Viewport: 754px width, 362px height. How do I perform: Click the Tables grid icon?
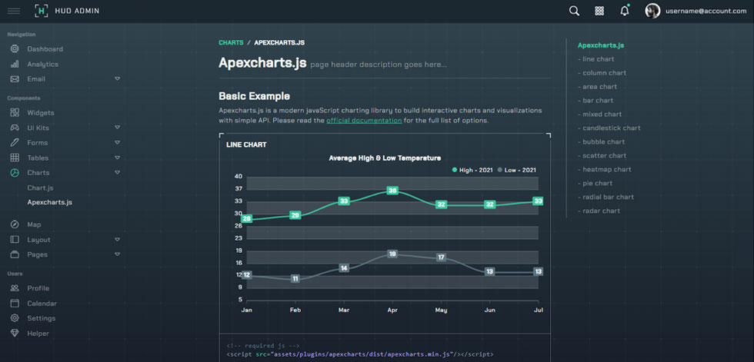(x=15, y=158)
